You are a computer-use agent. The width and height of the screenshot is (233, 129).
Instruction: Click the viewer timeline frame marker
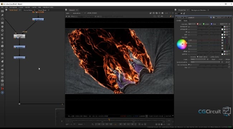109,120
